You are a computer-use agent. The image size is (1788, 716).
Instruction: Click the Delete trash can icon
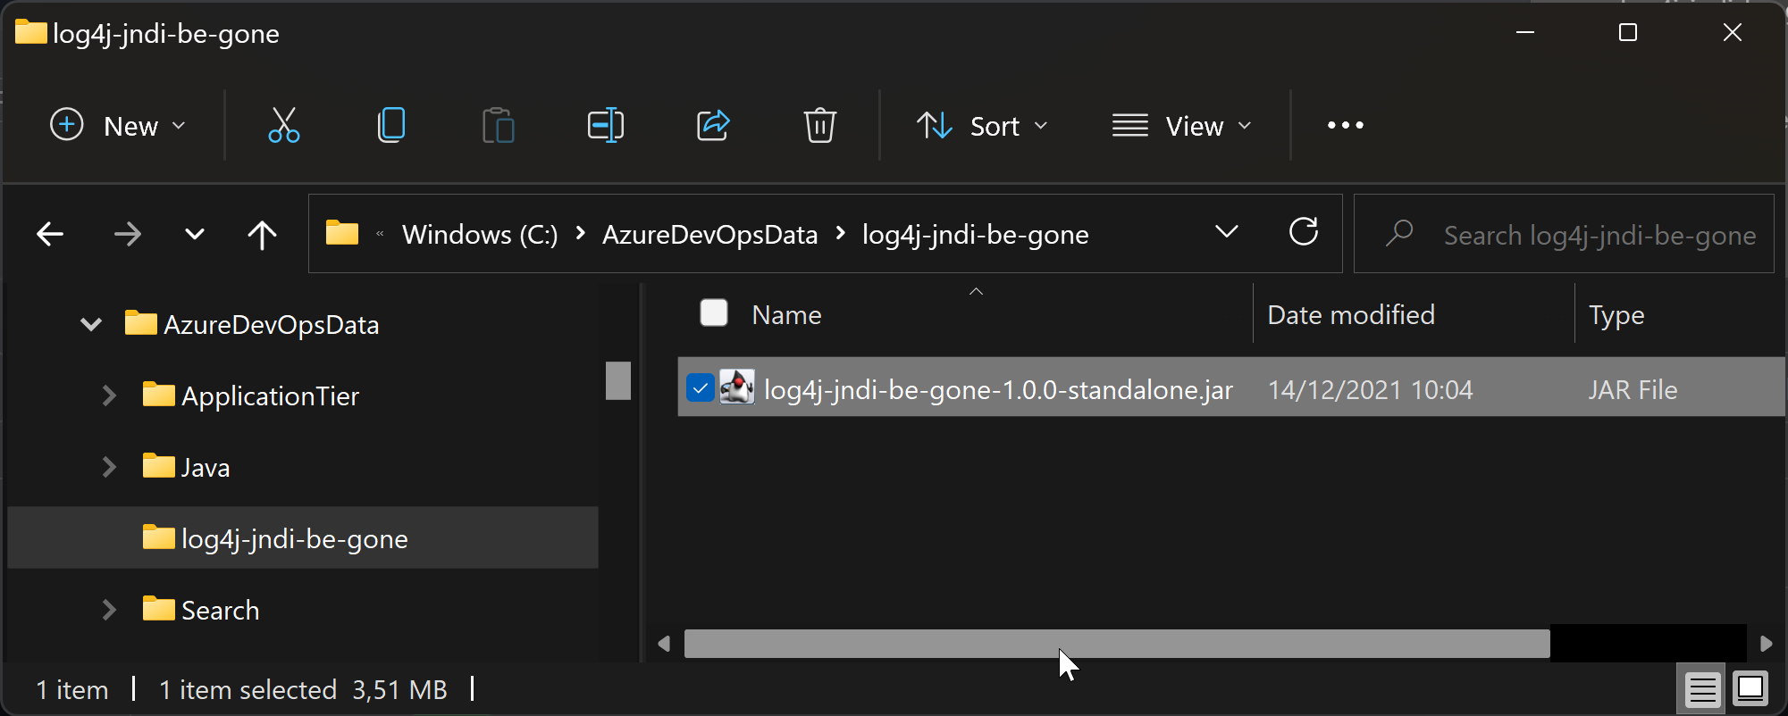819,126
